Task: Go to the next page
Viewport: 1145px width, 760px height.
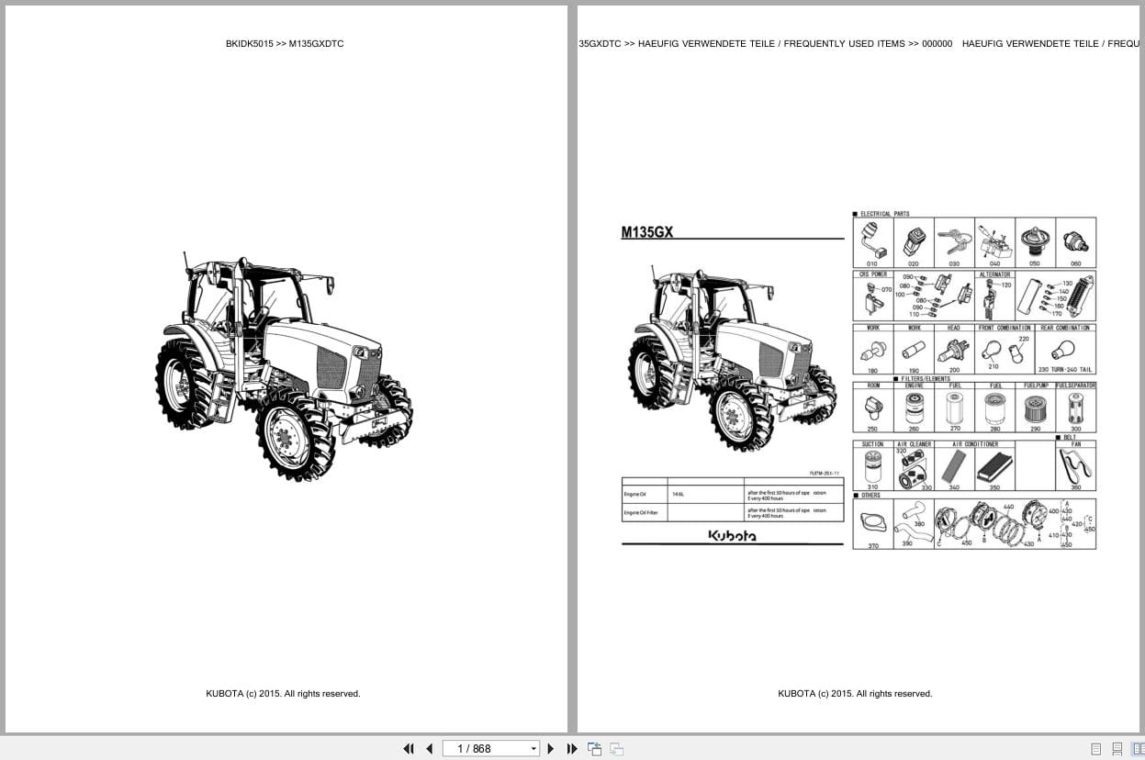Action: [x=551, y=749]
